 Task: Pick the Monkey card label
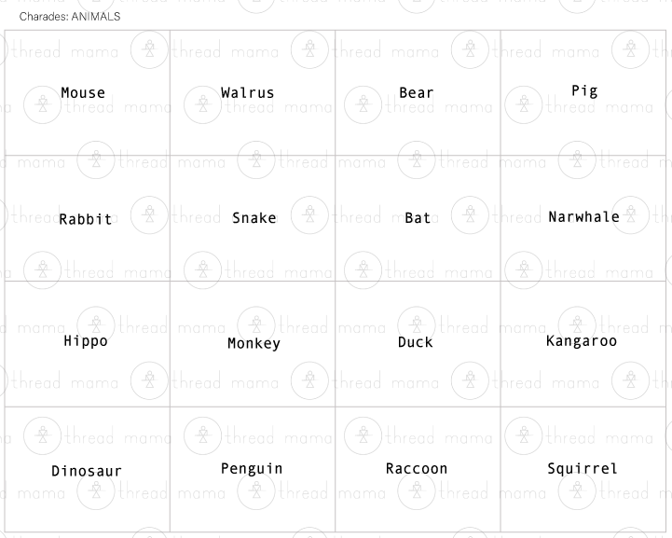click(x=254, y=344)
